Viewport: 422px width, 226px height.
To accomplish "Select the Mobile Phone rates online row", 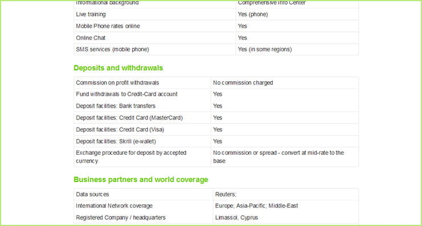I will [x=216, y=26].
